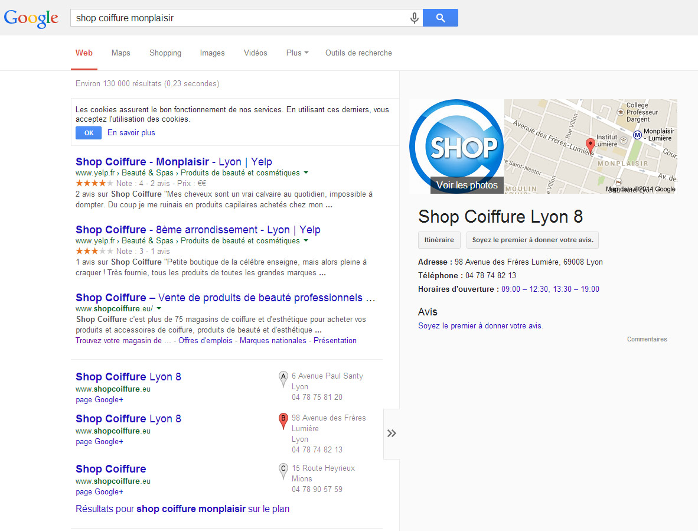This screenshot has height=531, width=698.
Task: Click star rating 'Note : 3 - 1 avis'
Action: tap(123, 252)
